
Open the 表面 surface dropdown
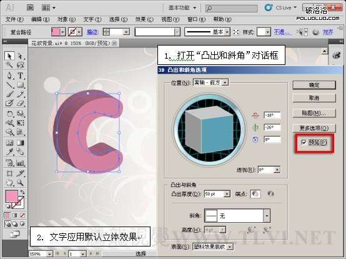coord(230,247)
